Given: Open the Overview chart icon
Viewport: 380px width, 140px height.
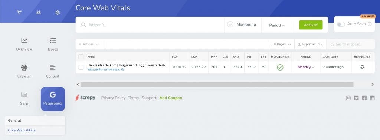Looking at the screenshot, I should [24, 40].
